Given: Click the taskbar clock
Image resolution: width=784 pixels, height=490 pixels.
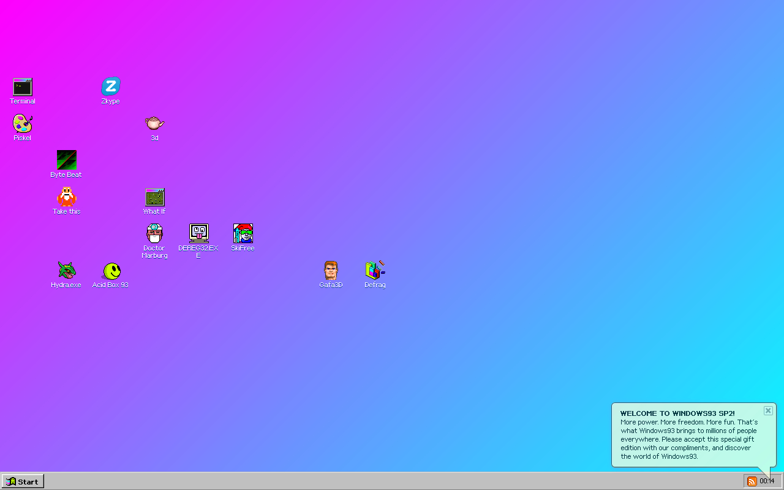Looking at the screenshot, I should [x=767, y=481].
